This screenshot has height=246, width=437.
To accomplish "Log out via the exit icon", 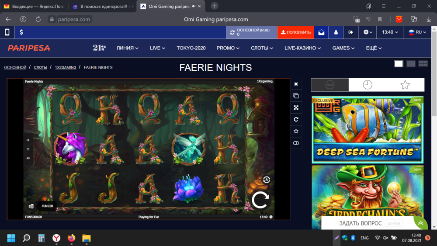I will [x=350, y=32].
